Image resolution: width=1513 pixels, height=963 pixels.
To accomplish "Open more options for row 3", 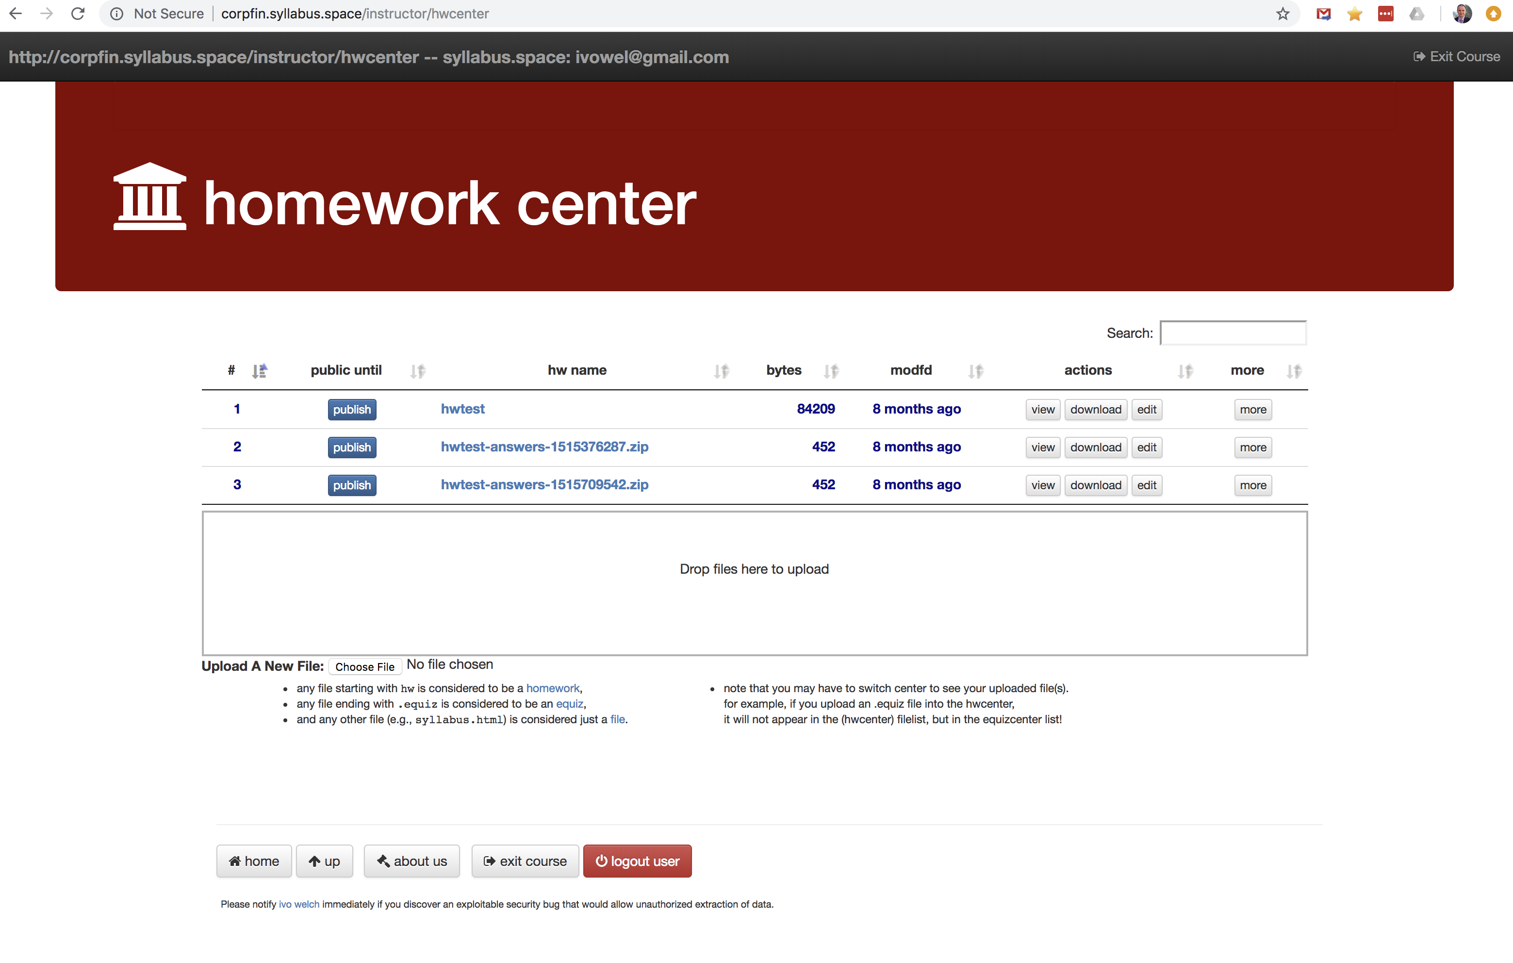I will click(x=1252, y=484).
